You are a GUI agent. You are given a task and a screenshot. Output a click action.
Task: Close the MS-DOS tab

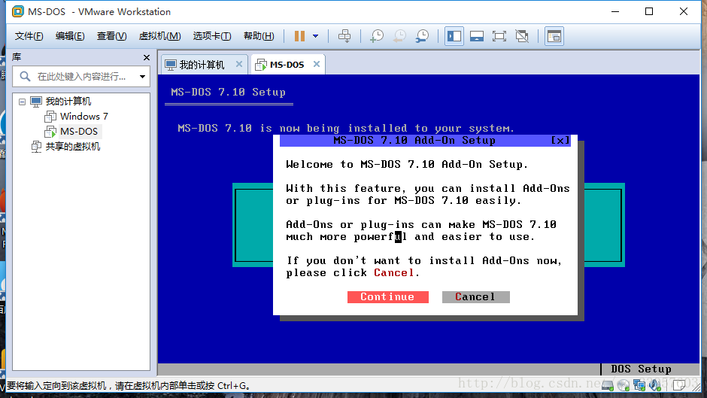(317, 64)
